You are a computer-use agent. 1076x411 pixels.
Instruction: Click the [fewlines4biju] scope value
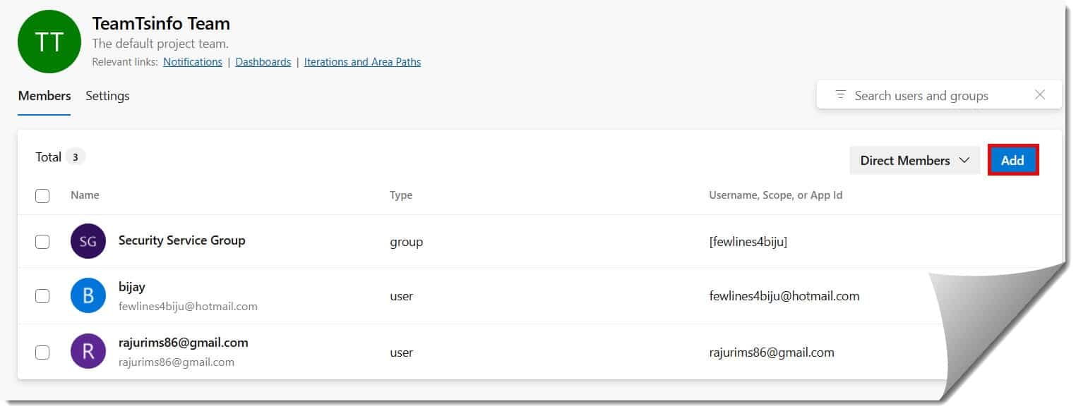tap(748, 242)
